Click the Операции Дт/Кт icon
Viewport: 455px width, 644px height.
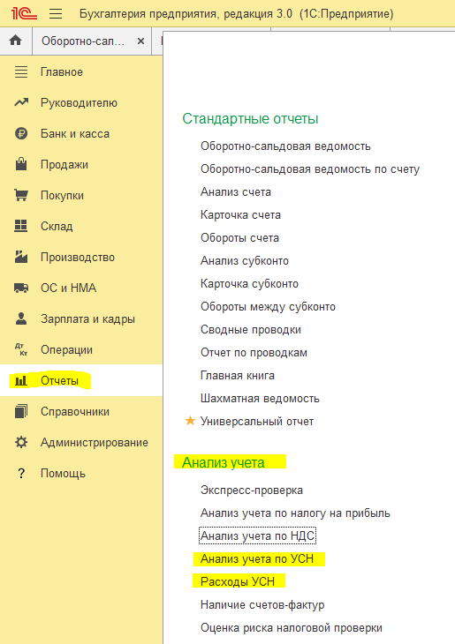pos(21,349)
